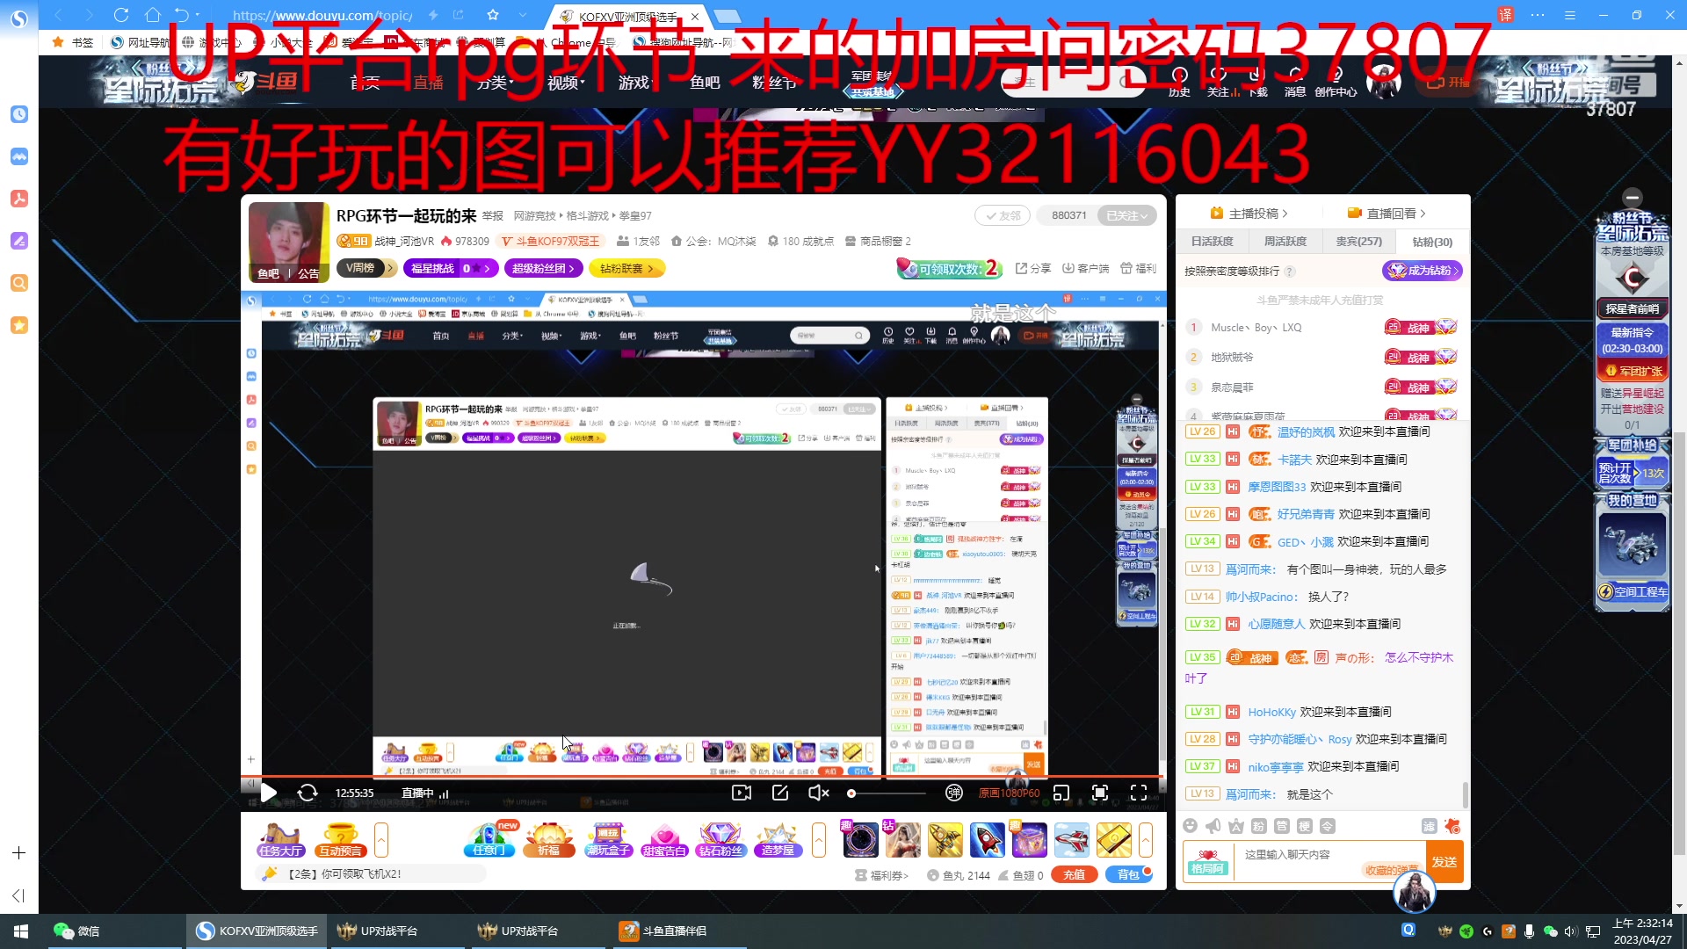Screen dimensions: 1687x949
Task: Unmute the video player speaker icon
Action: pyautogui.click(x=818, y=793)
